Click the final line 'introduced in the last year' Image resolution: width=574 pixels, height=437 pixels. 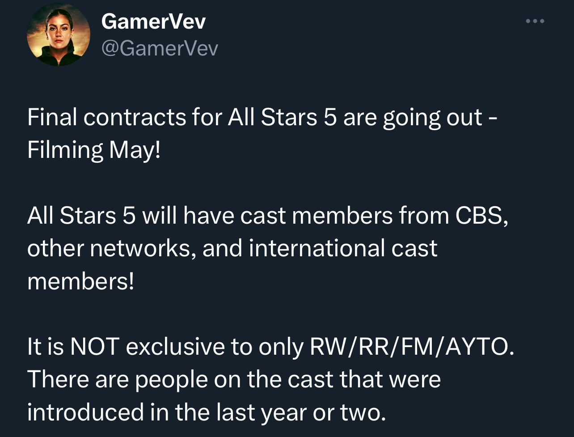click(206, 412)
